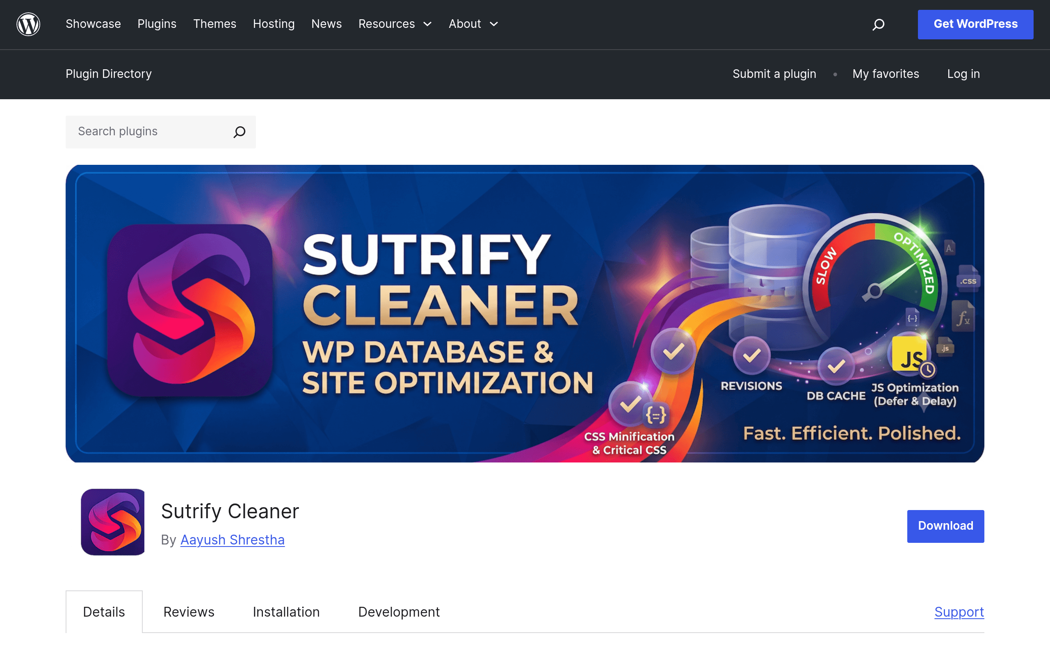This screenshot has width=1050, height=656.
Task: Download the Sutrify Cleaner plugin
Action: (945, 526)
